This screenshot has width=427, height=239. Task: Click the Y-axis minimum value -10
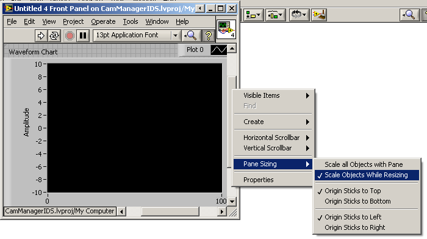coord(37,193)
